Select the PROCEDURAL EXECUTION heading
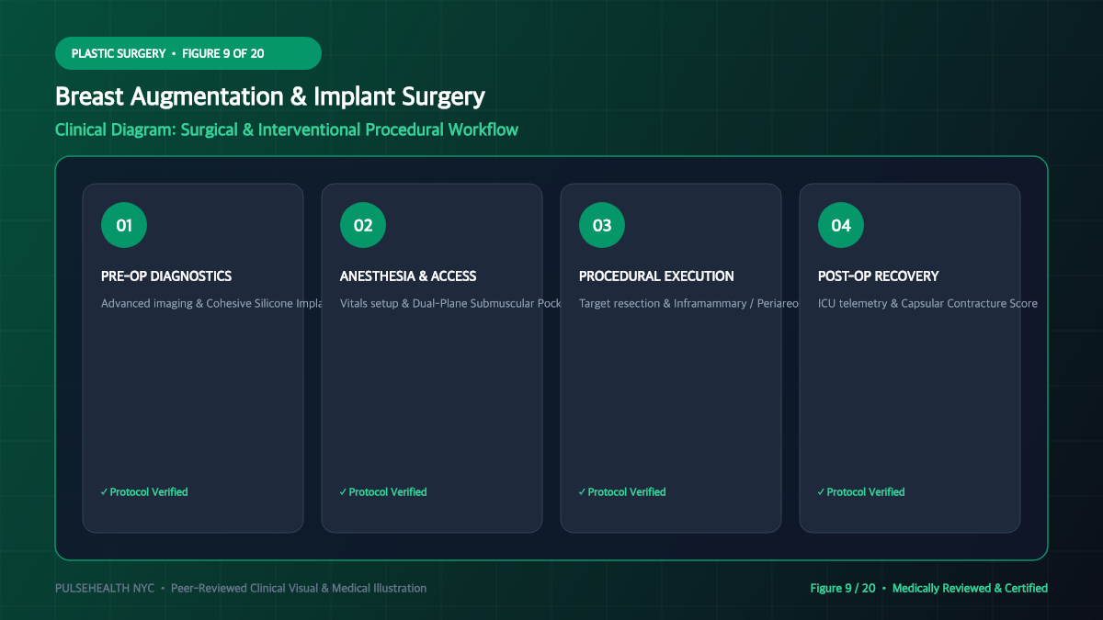The image size is (1103, 620). [x=656, y=276]
